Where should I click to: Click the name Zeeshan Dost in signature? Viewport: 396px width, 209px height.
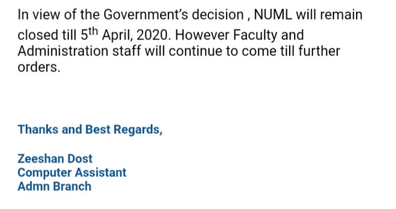pos(55,159)
